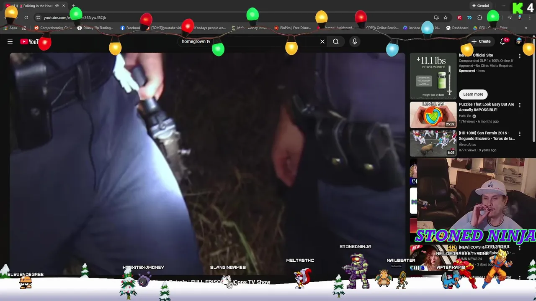Open Gemini in Chrome
Image resolution: width=536 pixels, height=301 pixels.
(x=481, y=6)
